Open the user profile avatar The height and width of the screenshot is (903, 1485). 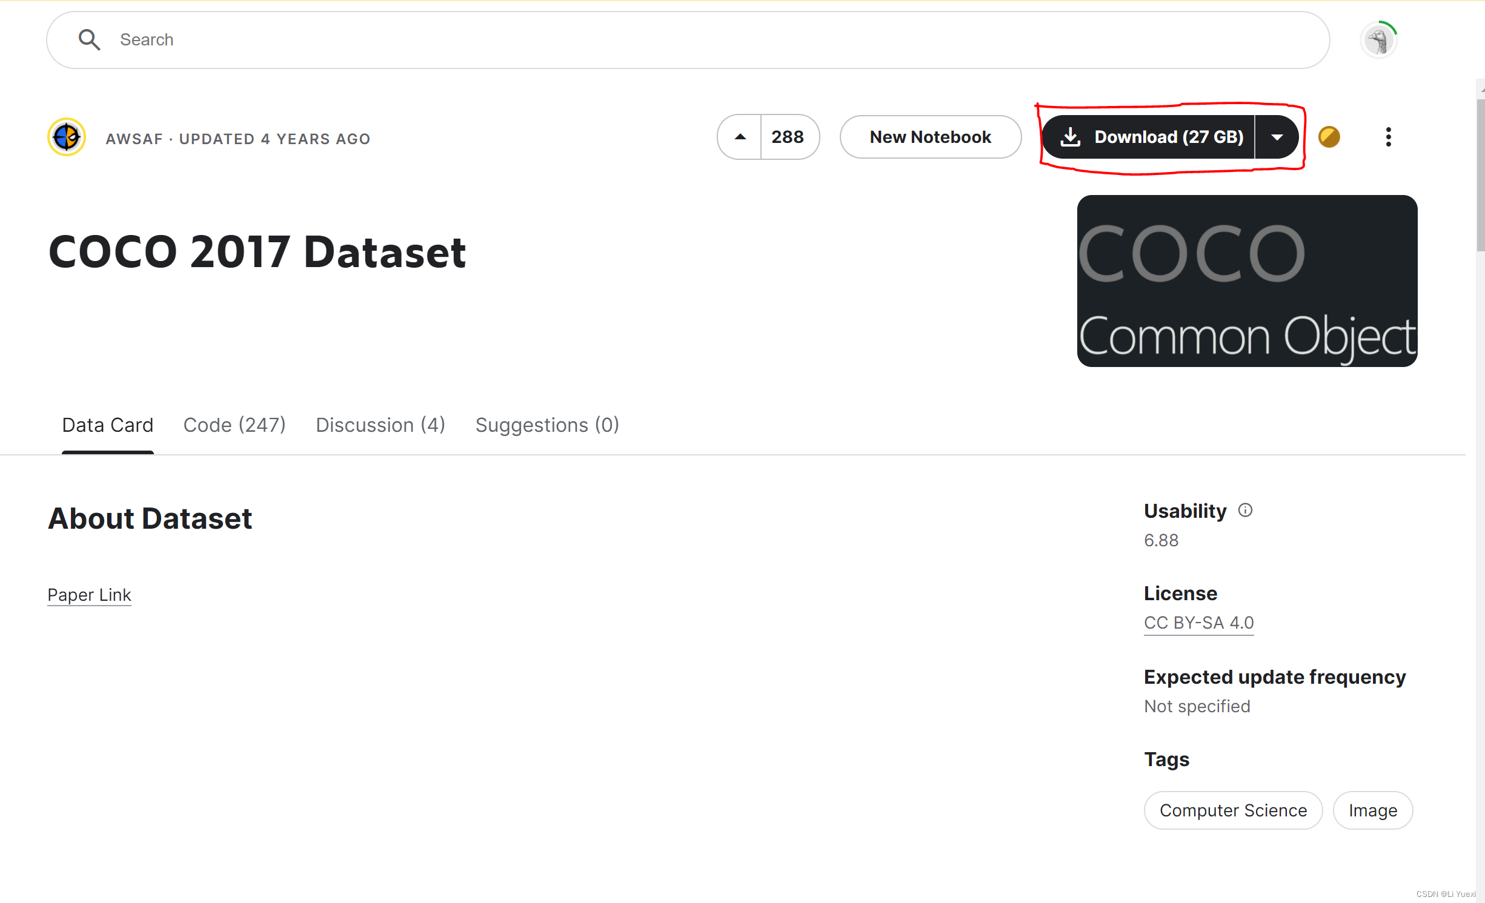[1378, 41]
